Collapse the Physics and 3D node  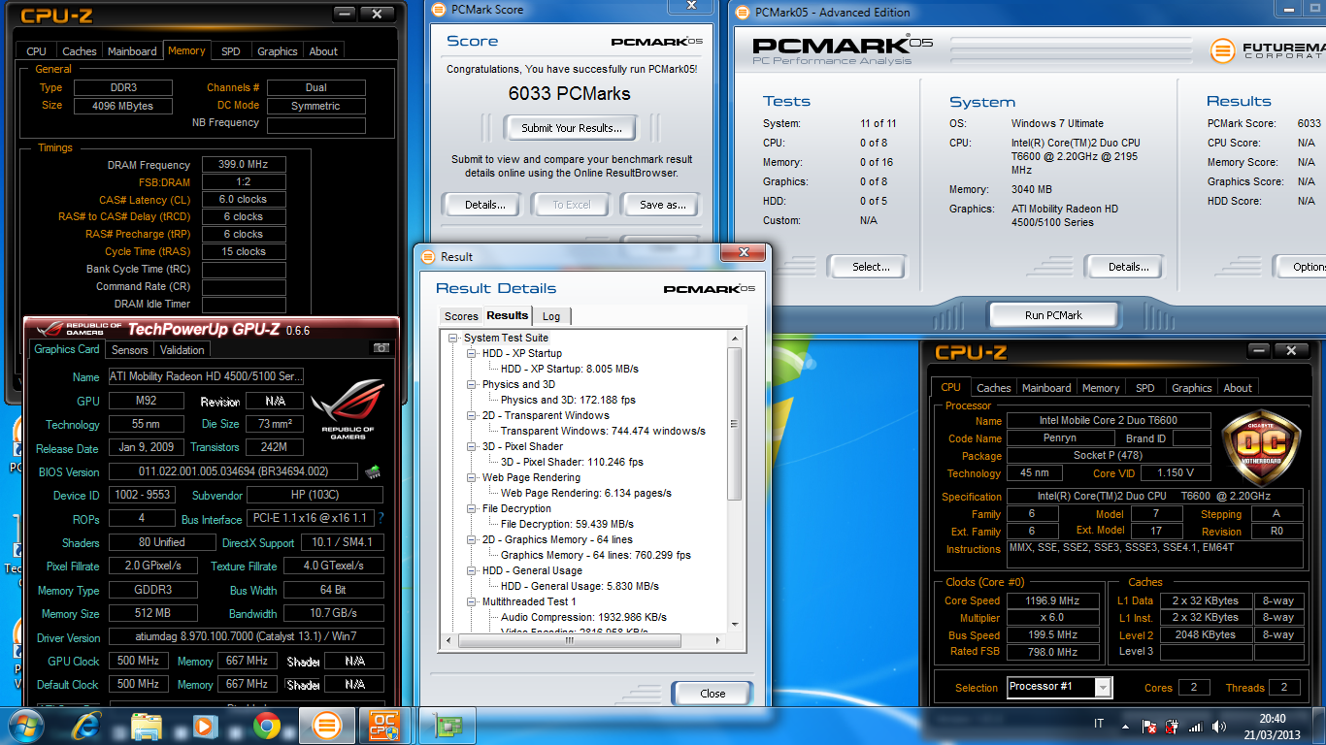tap(472, 384)
